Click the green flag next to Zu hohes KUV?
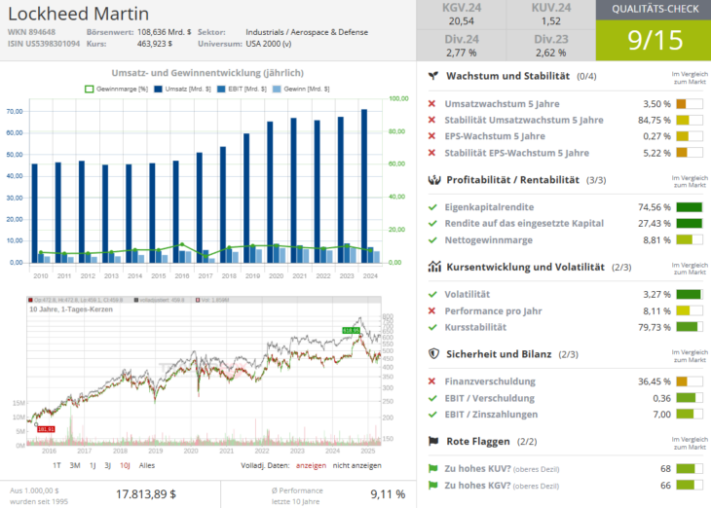This screenshot has width=711, height=508. click(x=433, y=468)
